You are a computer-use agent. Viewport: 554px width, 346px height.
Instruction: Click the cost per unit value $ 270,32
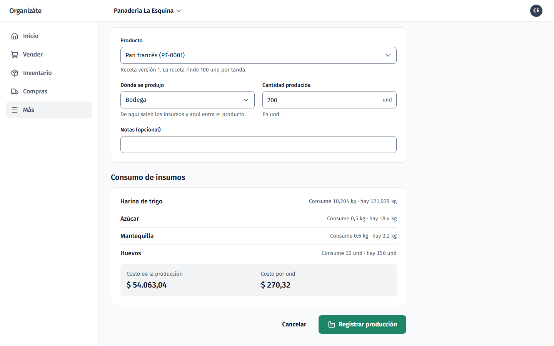point(275,285)
